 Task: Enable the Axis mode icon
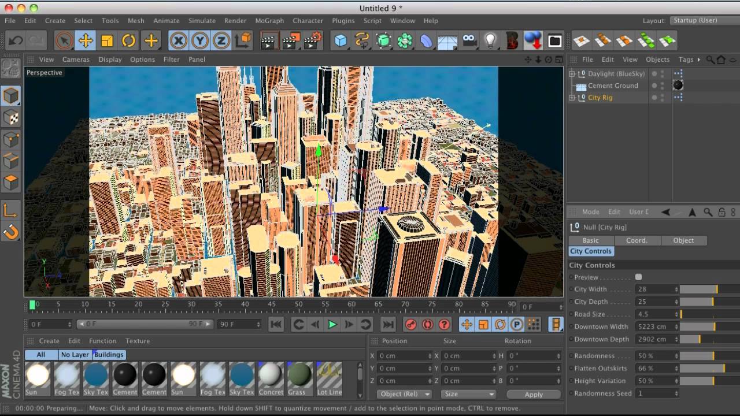[x=10, y=210]
